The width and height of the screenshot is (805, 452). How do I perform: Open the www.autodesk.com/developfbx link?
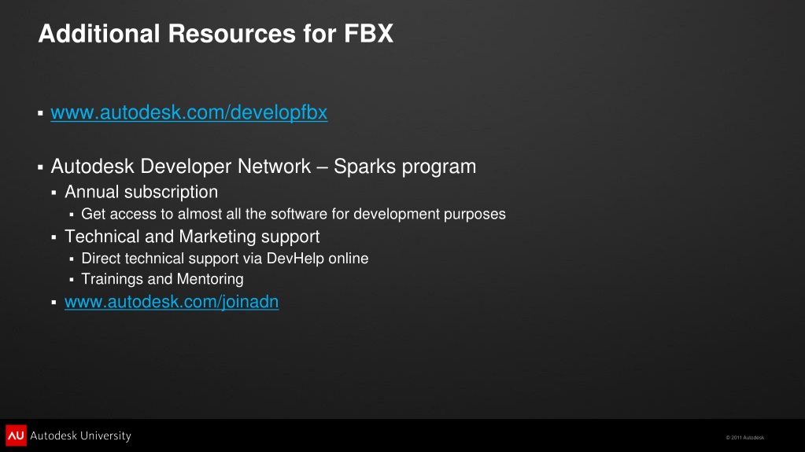(189, 112)
